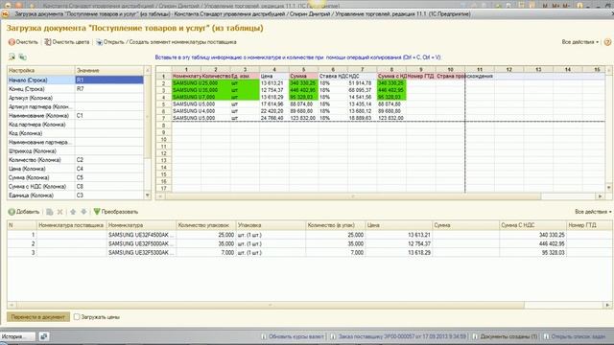The height and width of the screenshot is (345, 614).
Task: Select the Конец (Строка) setting row
Action: click(x=76, y=89)
